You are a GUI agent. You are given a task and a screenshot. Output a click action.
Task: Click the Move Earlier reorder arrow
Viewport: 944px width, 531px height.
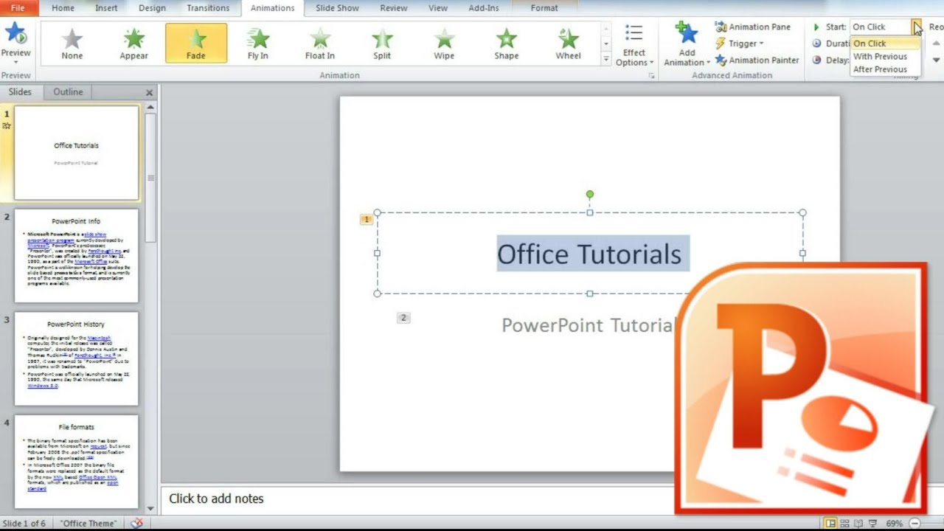[x=937, y=43]
